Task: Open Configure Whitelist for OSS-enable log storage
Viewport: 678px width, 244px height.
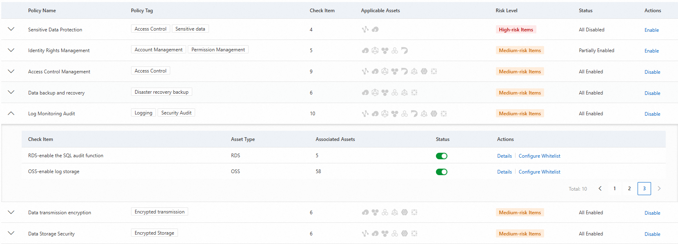Action: tap(539, 172)
